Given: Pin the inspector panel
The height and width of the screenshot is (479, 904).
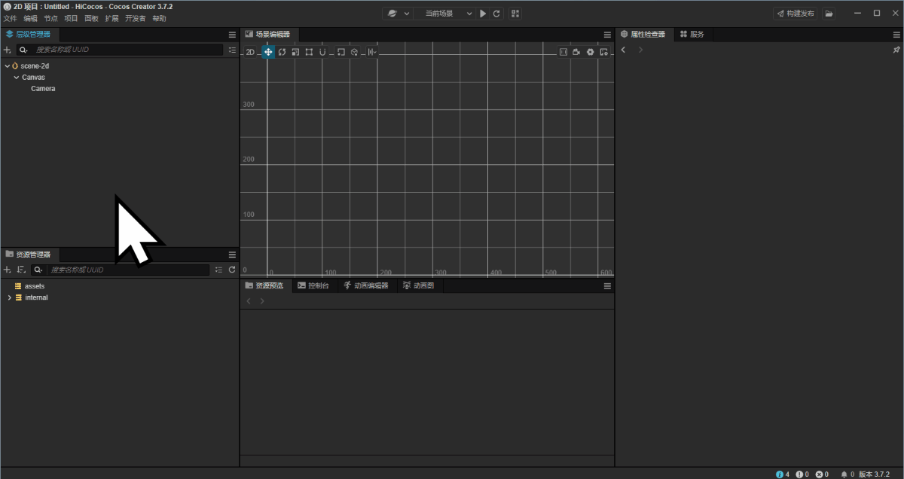Looking at the screenshot, I should point(896,50).
